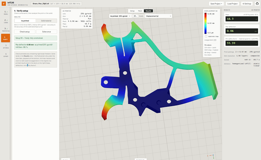Click the Solve once button

(x=47, y=32)
